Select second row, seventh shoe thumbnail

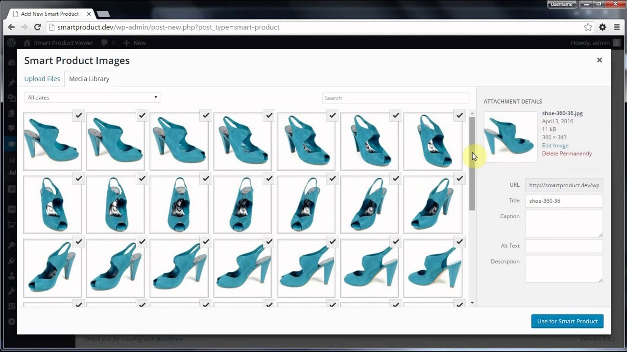(433, 205)
